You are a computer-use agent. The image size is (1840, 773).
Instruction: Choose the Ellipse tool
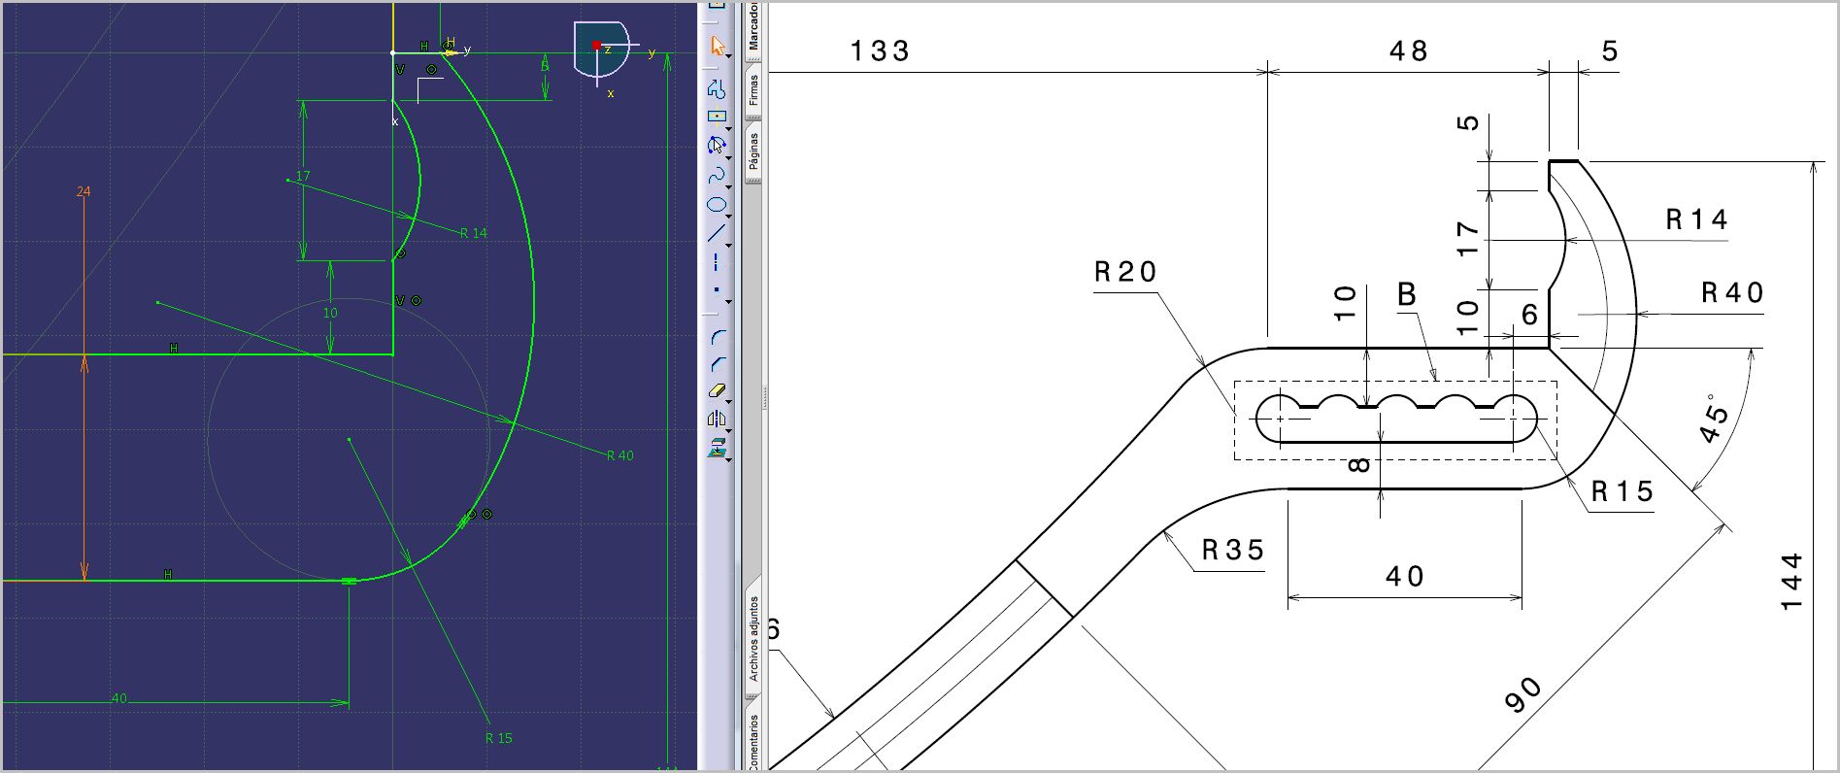point(717,205)
